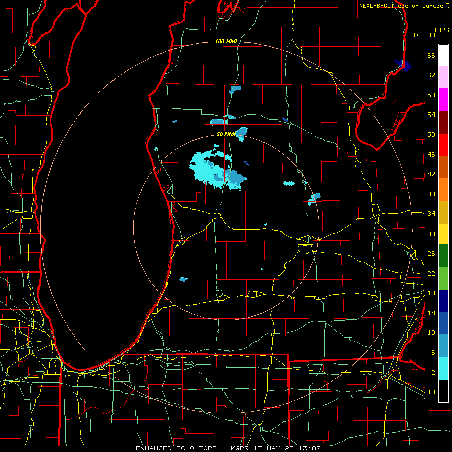Pick the dark orange legend swatch
This screenshot has width=452, height=452.
[443, 167]
